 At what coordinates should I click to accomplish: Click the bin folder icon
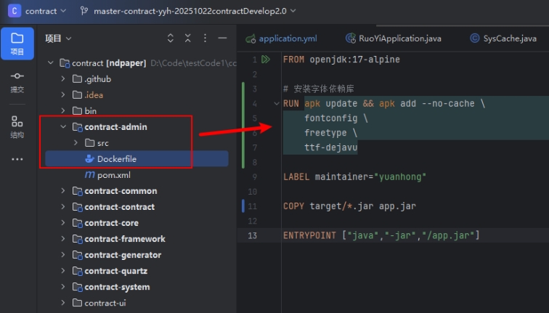[77, 110]
